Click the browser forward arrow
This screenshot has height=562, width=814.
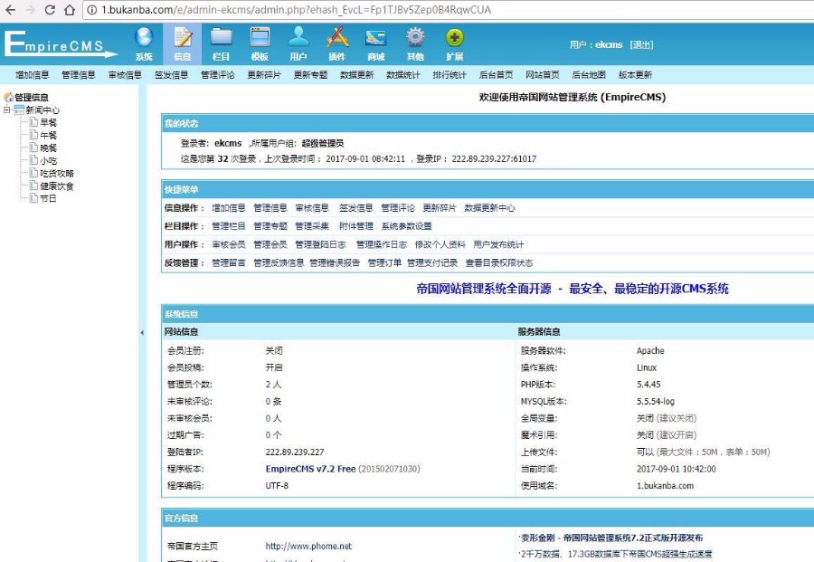(30, 9)
